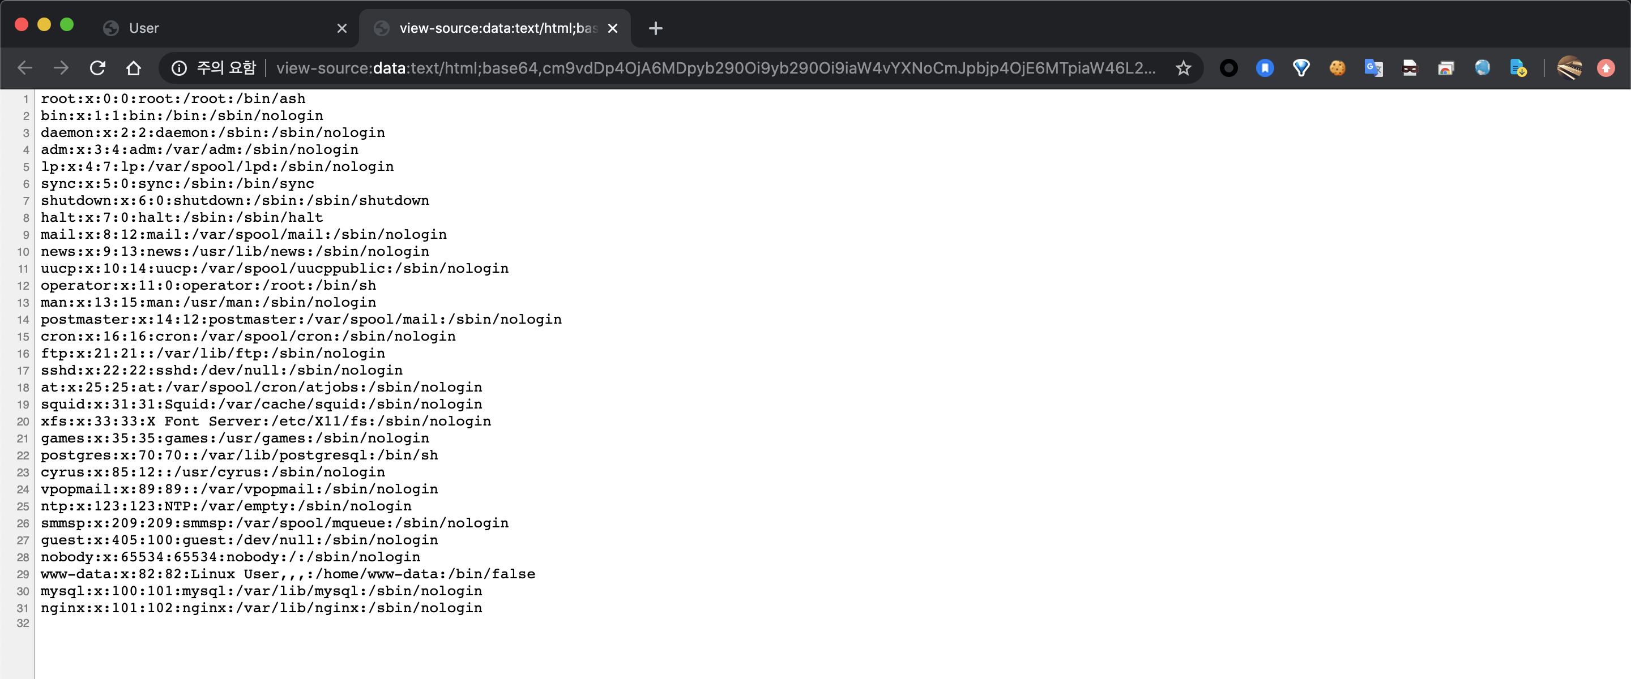
Task: Go back to previous page
Action: tap(25, 68)
